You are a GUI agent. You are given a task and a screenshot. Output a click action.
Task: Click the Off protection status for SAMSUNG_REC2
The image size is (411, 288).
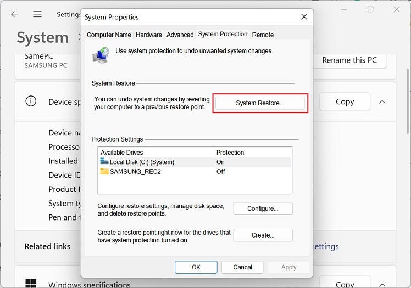pyautogui.click(x=221, y=172)
